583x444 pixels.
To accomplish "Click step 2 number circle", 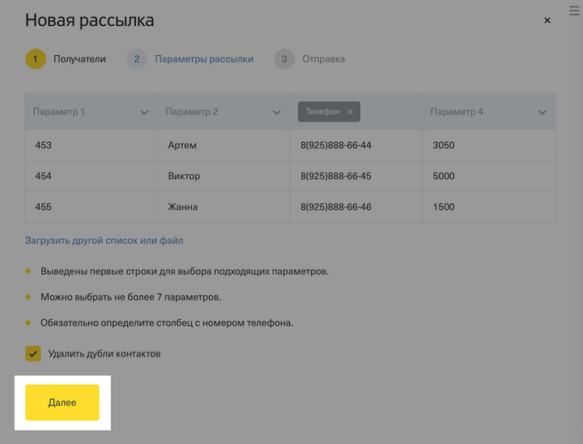I will 137,59.
